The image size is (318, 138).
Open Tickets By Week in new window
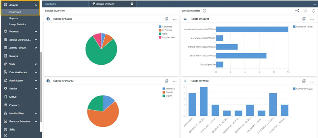304,81
